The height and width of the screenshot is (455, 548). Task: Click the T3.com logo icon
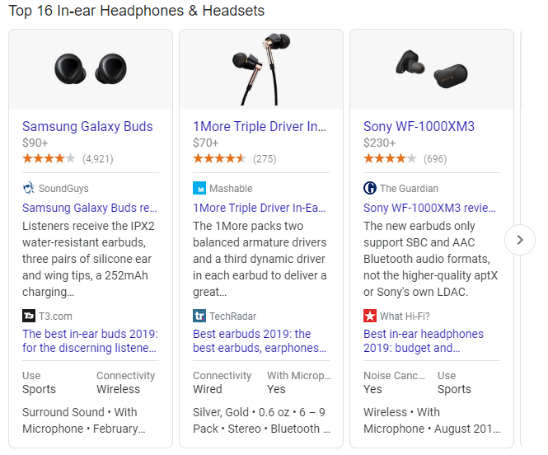click(x=29, y=316)
